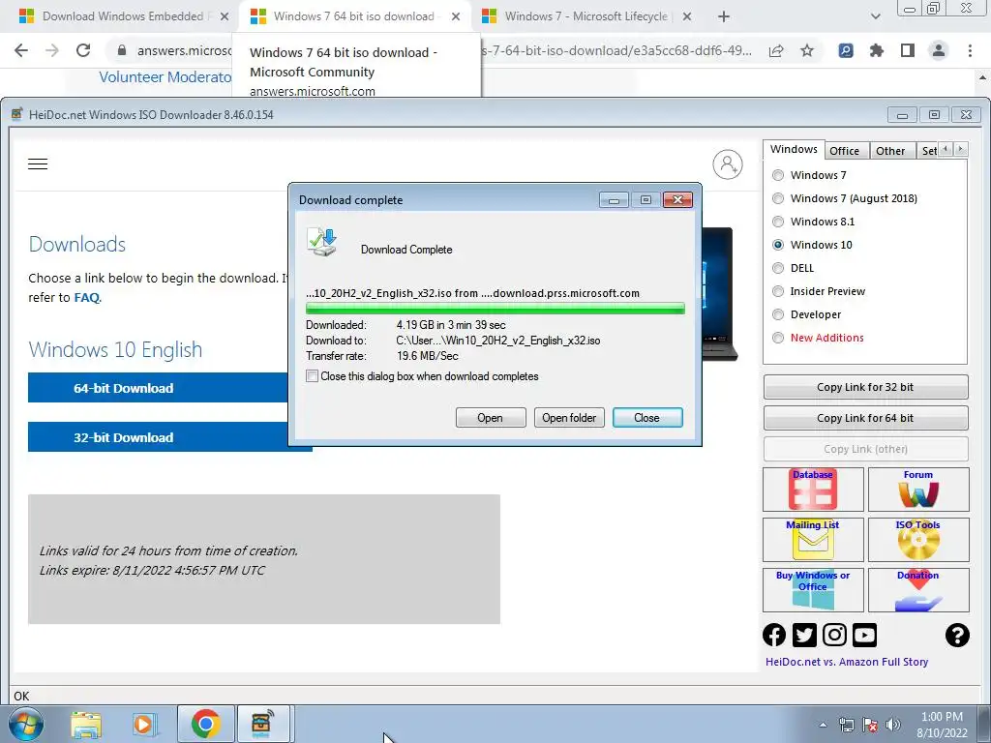The height and width of the screenshot is (743, 991).
Task: Open the Chrome profile avatar
Action: tap(939, 50)
